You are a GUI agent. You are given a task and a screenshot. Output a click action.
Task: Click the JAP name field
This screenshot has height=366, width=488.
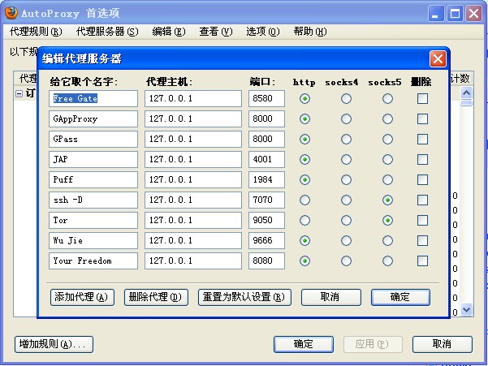(x=93, y=159)
